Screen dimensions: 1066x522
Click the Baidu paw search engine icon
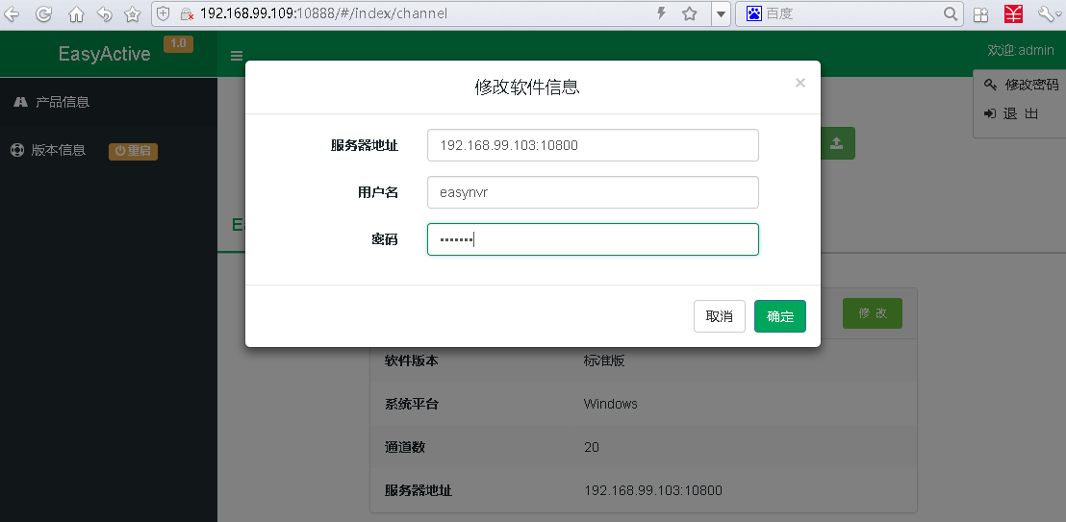click(x=753, y=12)
